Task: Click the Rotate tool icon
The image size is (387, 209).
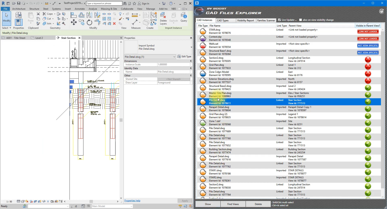Action: pyautogui.click(x=89, y=23)
